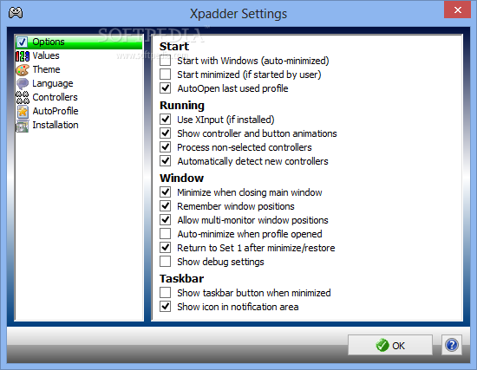This screenshot has width=477, height=370.
Task: Enable Show debug settings checkbox
Action: tap(165, 262)
